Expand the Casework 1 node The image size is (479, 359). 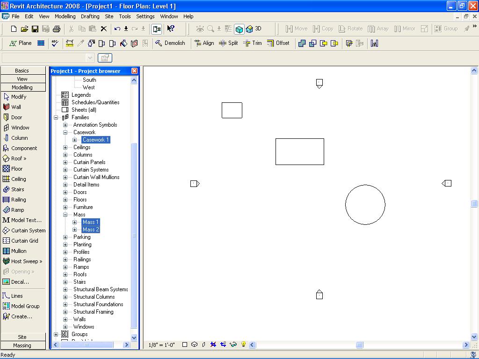[x=74, y=140]
